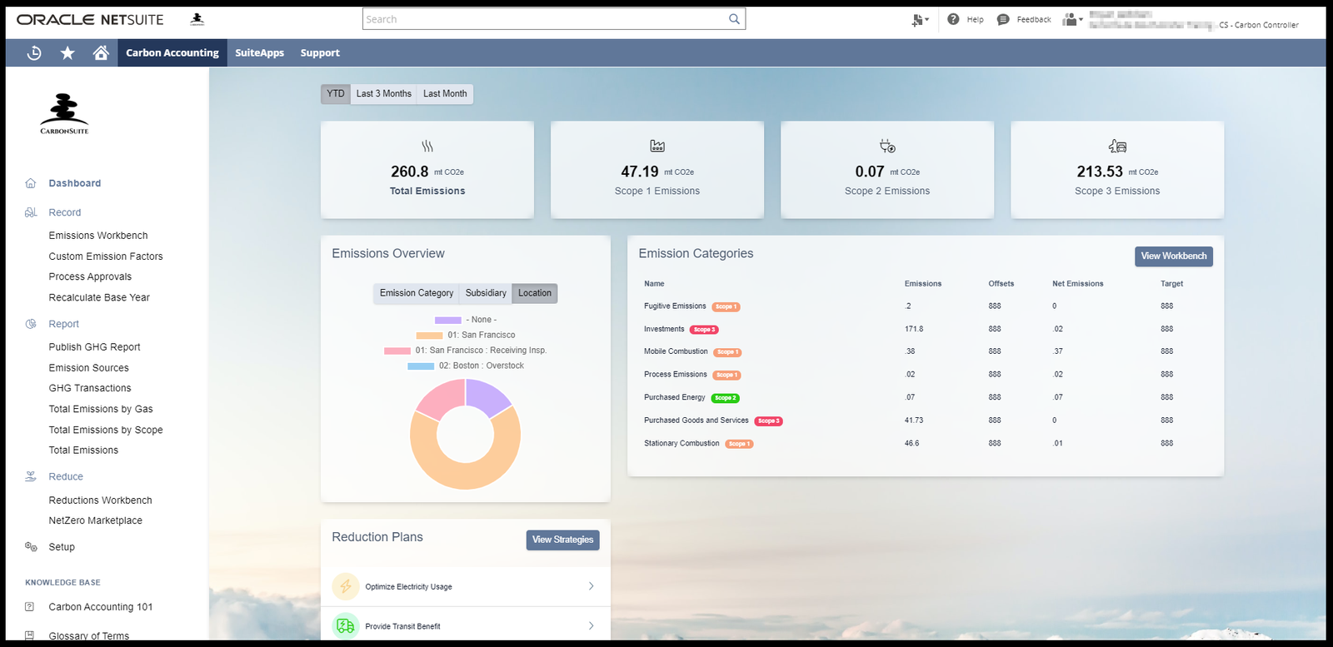The image size is (1333, 647).
Task: Select the YTD time range
Action: 336,94
